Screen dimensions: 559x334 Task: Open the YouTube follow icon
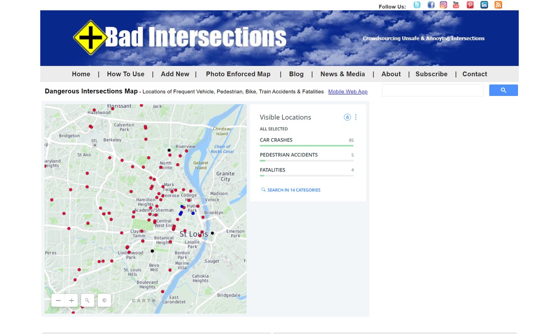(x=456, y=5)
